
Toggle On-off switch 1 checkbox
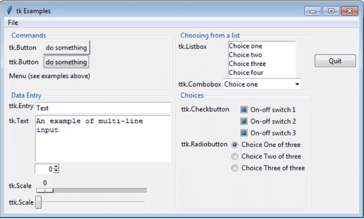[244, 109]
